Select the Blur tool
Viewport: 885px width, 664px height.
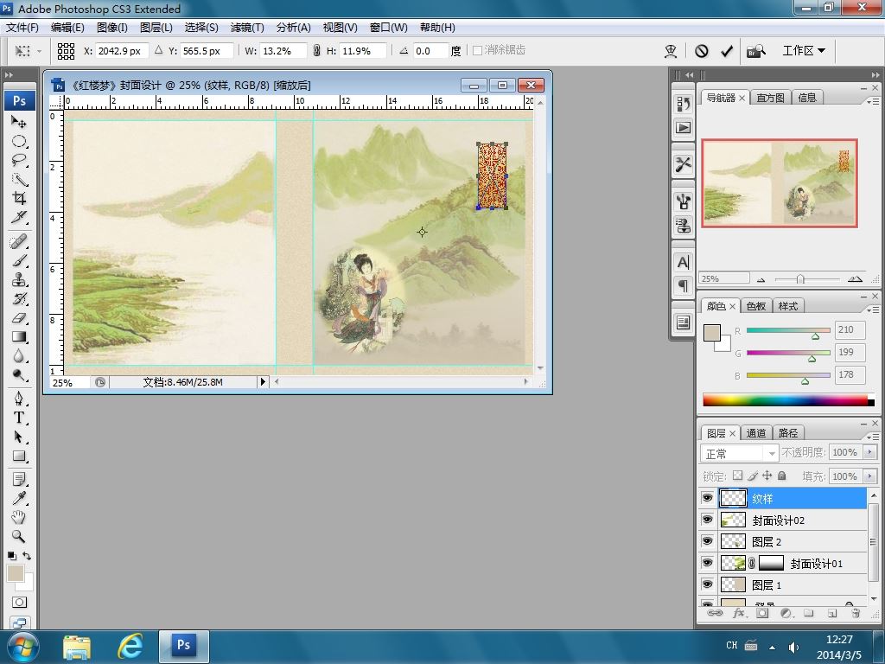[19, 355]
